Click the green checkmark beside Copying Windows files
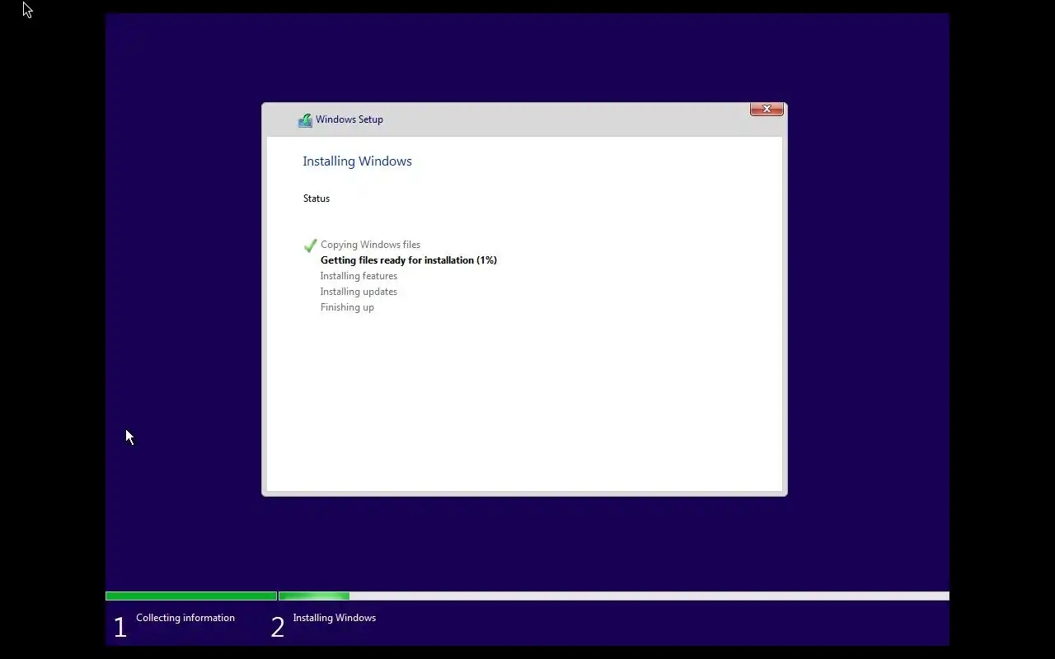This screenshot has width=1055, height=659. (310, 245)
